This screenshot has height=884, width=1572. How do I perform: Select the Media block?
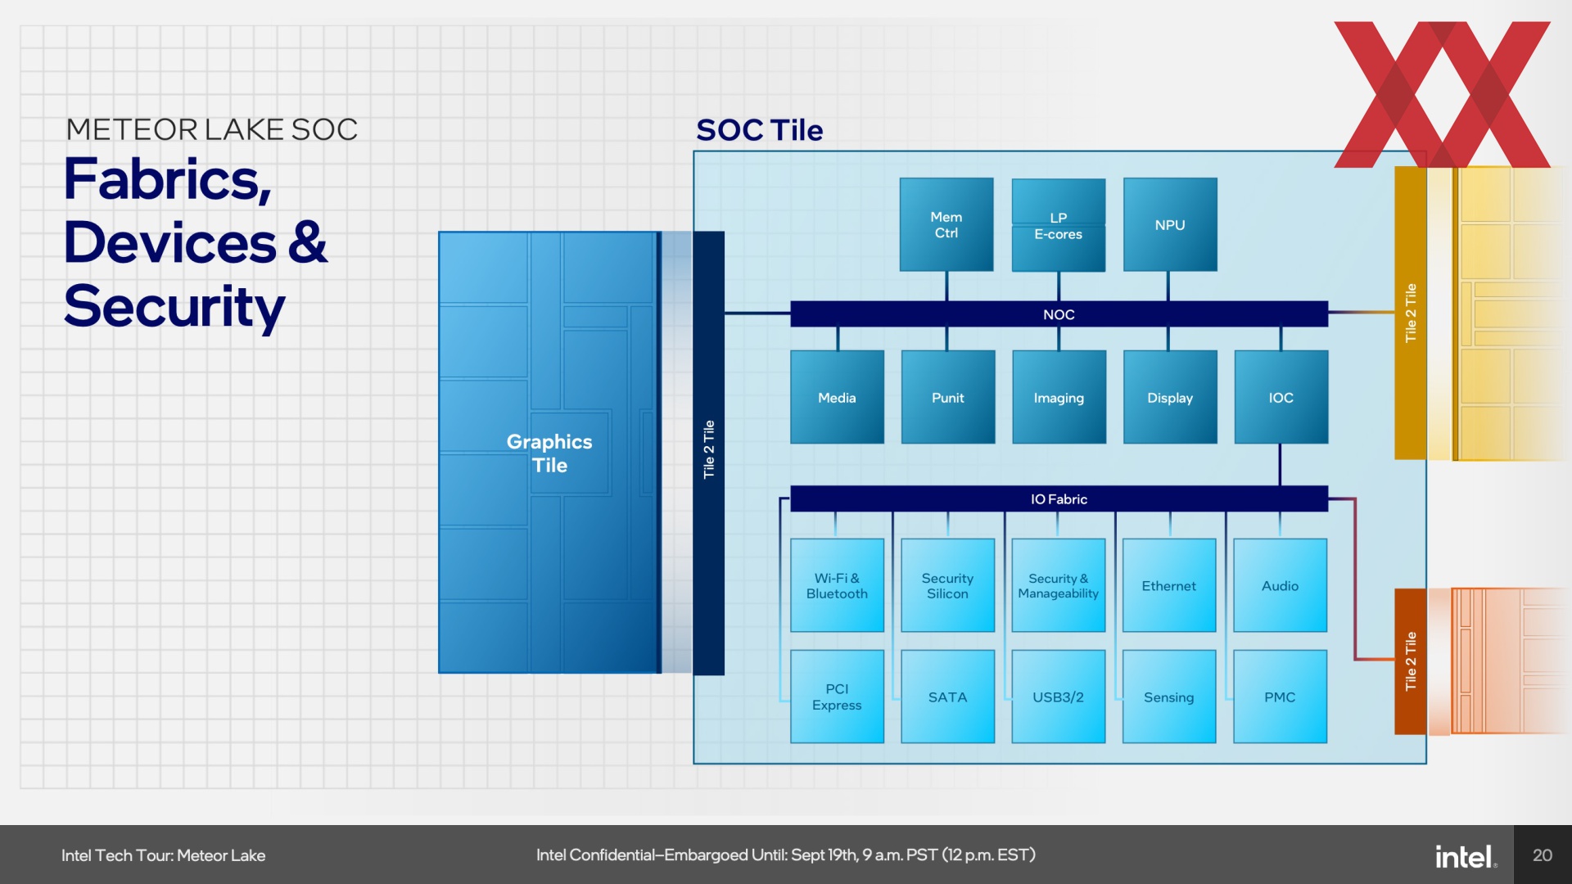[x=837, y=397]
